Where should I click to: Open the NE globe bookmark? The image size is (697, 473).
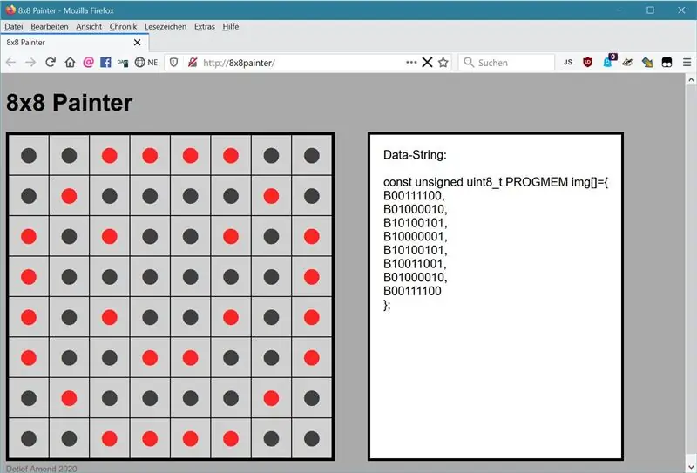click(x=146, y=62)
